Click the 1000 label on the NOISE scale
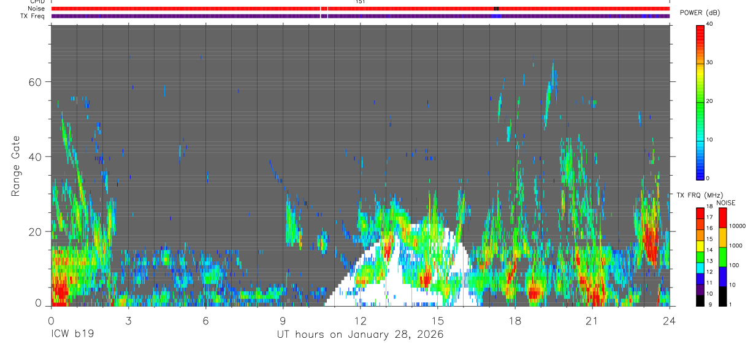Image resolution: width=753 pixels, height=347 pixels. 736,245
